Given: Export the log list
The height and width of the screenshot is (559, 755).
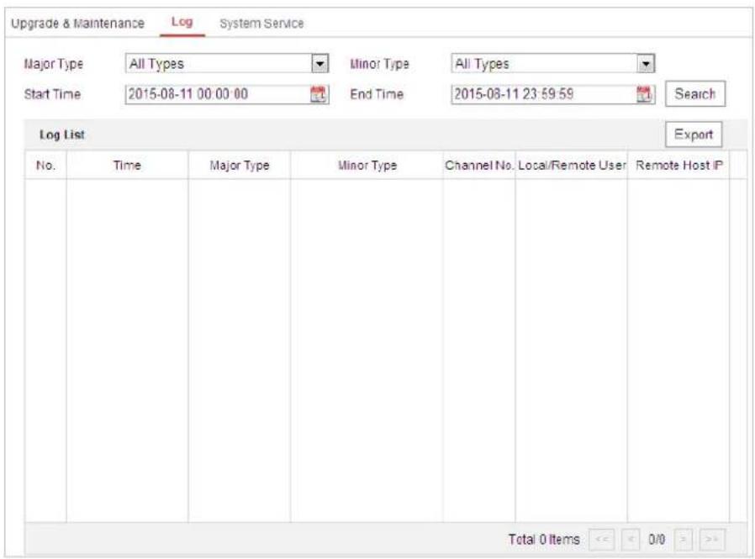Looking at the screenshot, I should [694, 134].
